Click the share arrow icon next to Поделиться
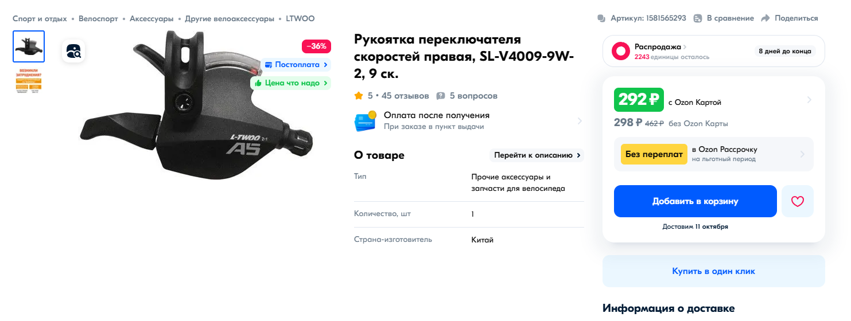The height and width of the screenshot is (321, 851). coord(765,18)
